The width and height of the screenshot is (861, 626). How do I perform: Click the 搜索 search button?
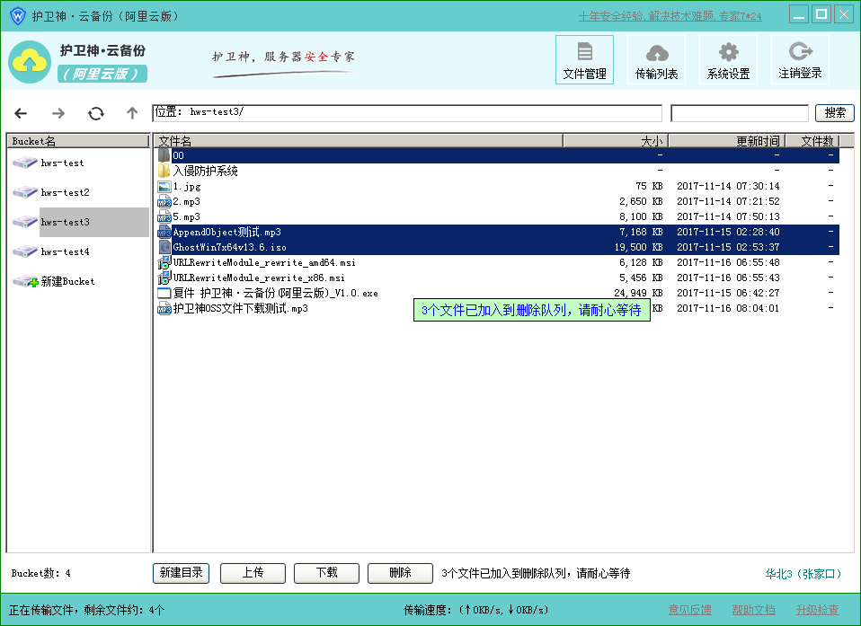tap(835, 112)
